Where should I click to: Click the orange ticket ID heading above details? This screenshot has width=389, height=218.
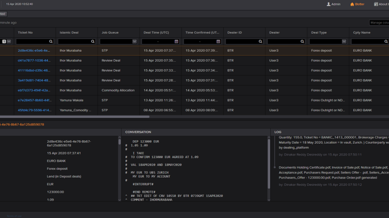tap(22, 125)
